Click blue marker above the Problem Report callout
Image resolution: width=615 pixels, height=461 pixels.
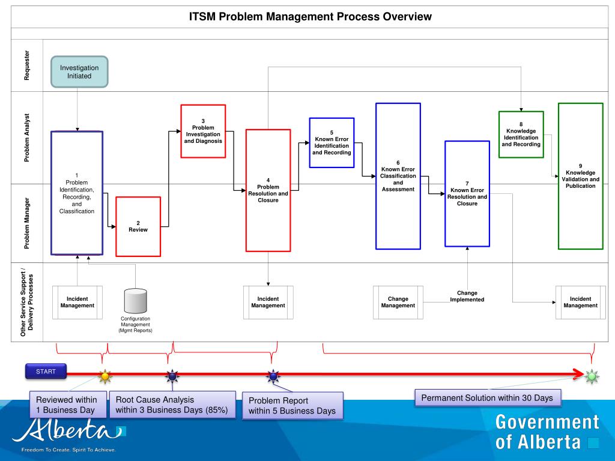273,376
